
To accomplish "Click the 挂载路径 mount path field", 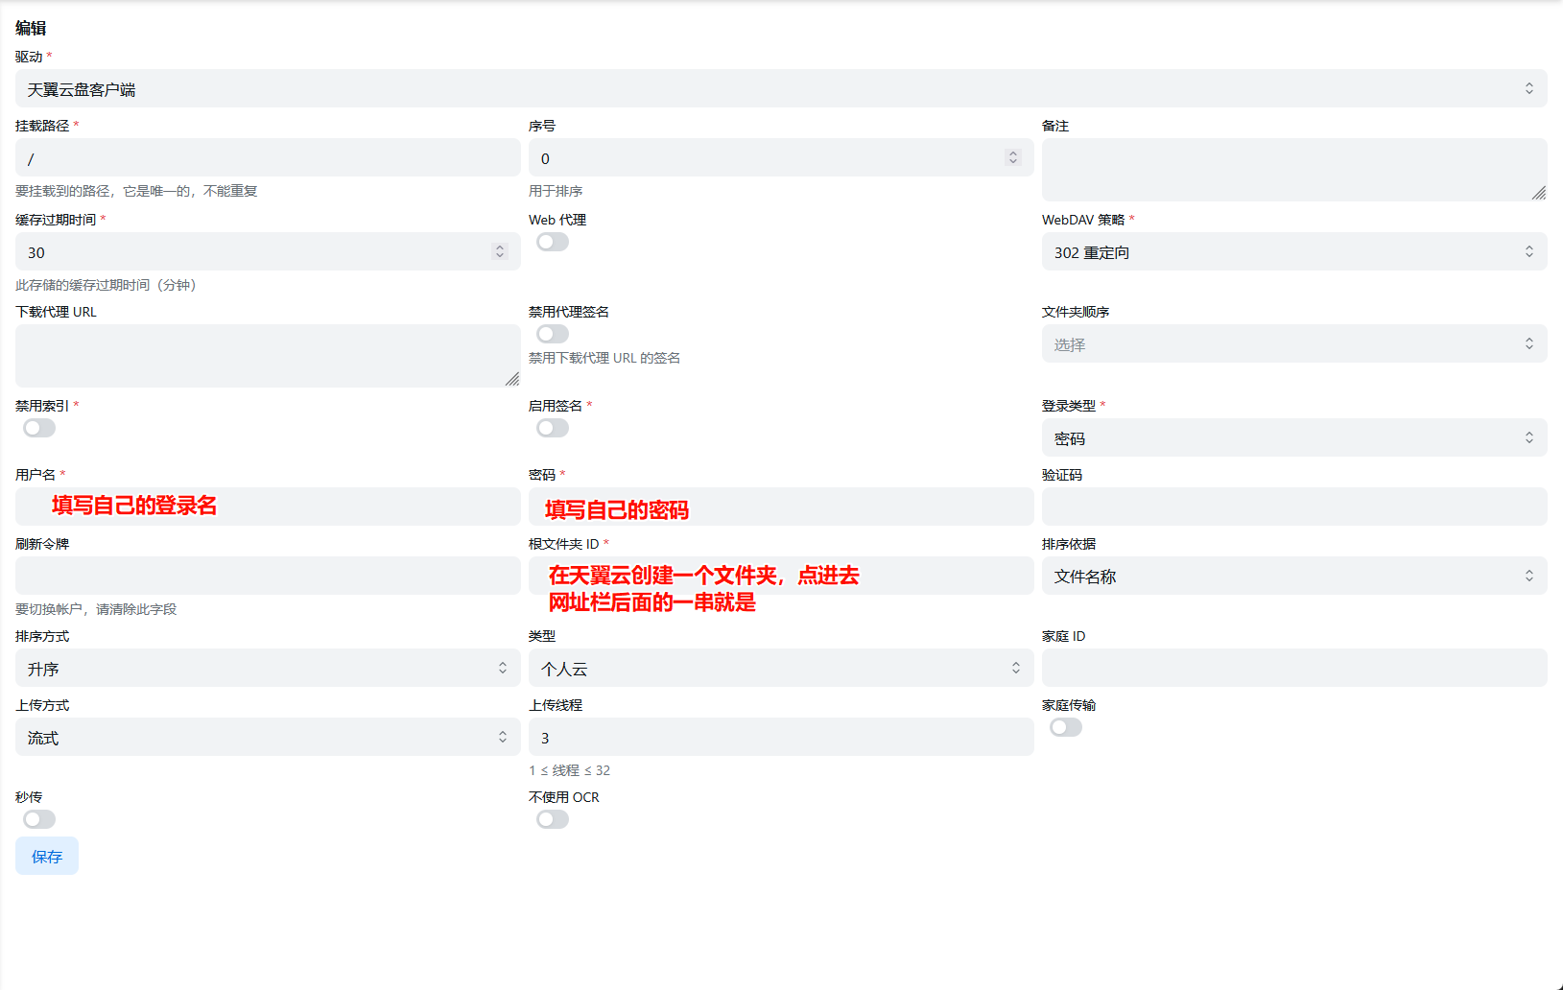I will click(268, 158).
